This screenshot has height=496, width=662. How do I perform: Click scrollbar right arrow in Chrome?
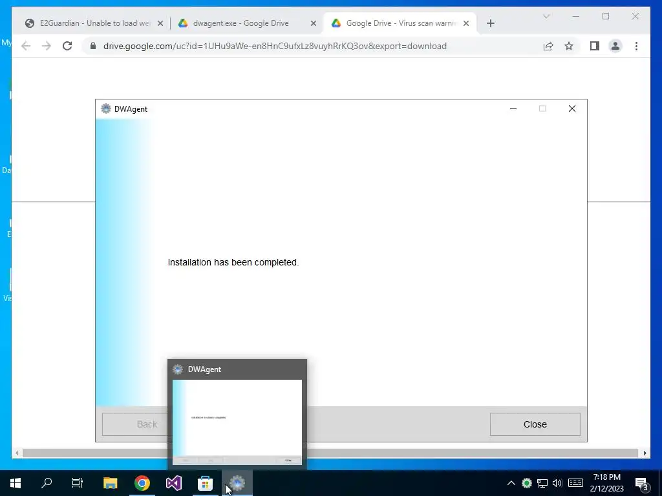(x=645, y=453)
